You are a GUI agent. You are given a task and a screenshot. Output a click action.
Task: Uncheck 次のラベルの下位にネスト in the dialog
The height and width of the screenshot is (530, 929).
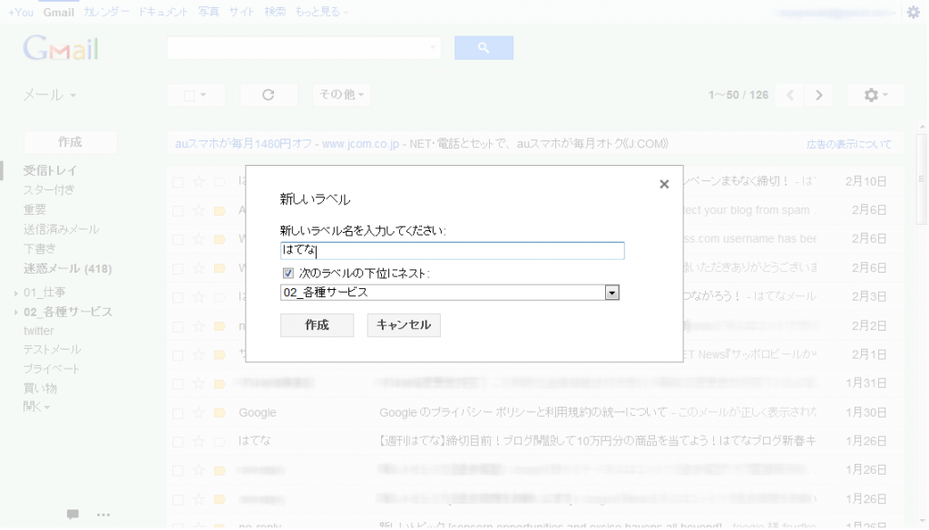tap(286, 272)
